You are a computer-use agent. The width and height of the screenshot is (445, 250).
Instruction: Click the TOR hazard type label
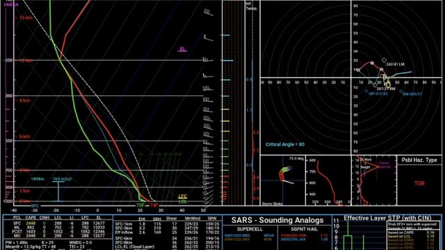[x=419, y=183]
